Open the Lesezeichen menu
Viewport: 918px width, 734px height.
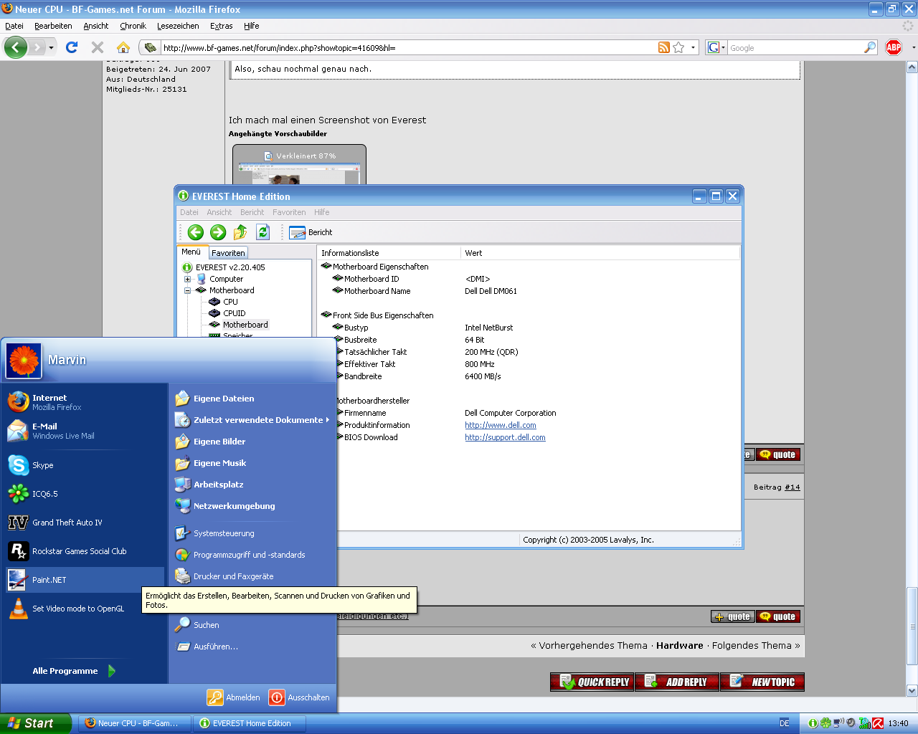pyautogui.click(x=178, y=26)
